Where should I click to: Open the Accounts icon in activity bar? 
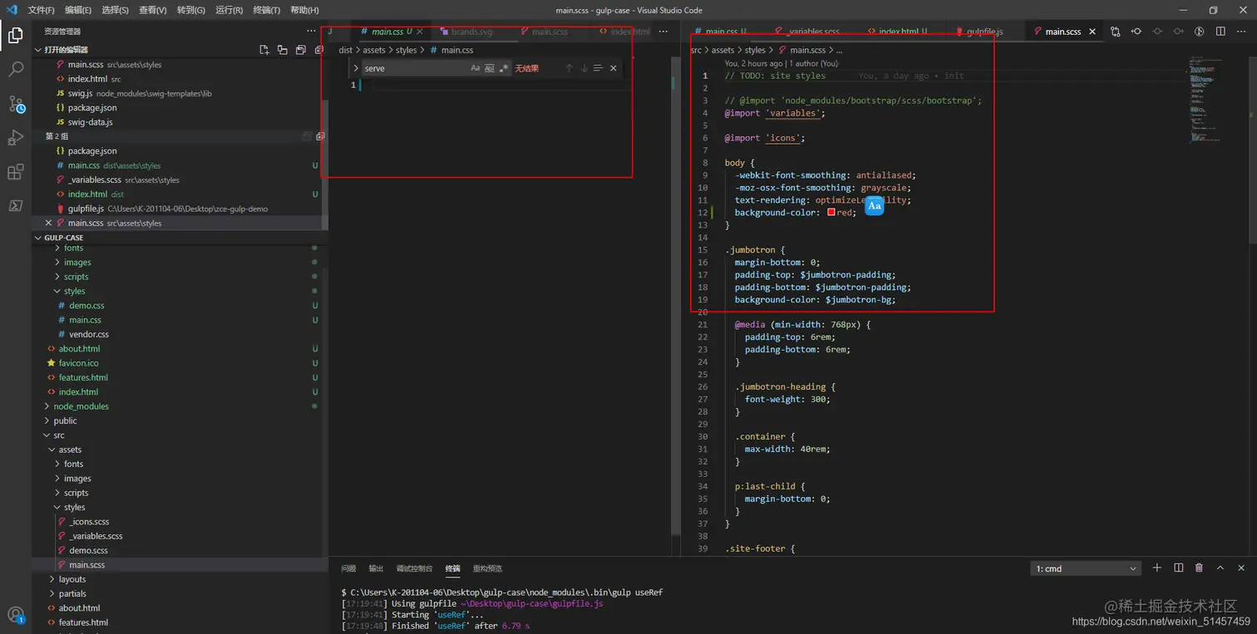pyautogui.click(x=16, y=615)
